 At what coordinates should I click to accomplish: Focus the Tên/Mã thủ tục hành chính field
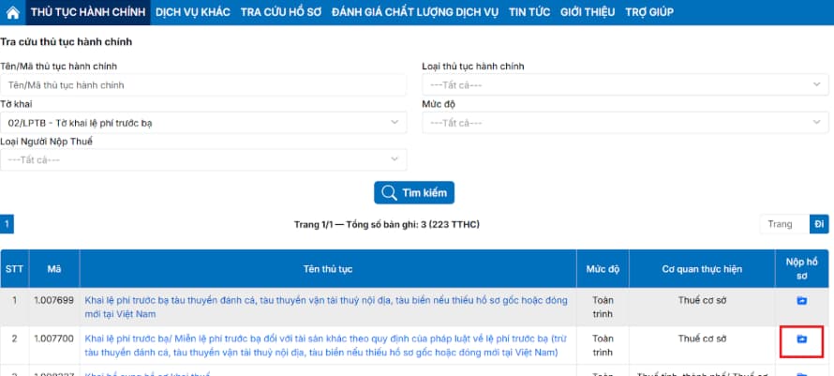coord(203,85)
